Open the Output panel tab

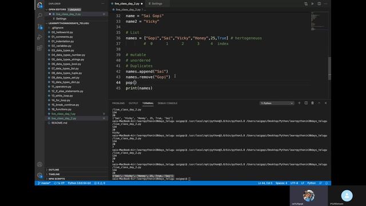(133, 103)
